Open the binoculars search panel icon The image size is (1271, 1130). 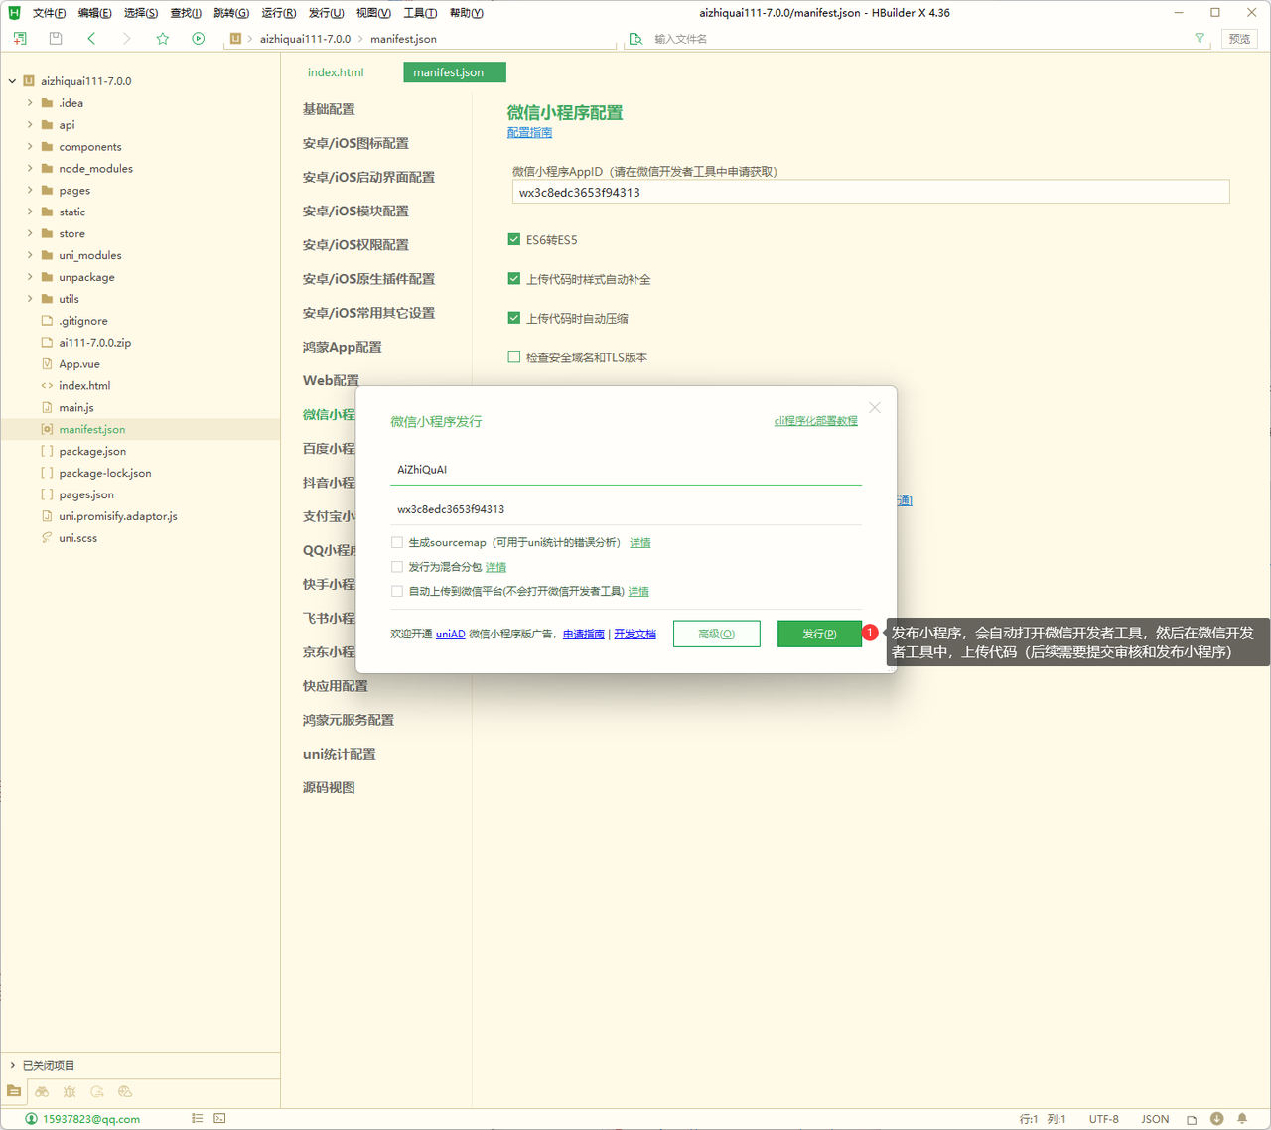tap(42, 1091)
